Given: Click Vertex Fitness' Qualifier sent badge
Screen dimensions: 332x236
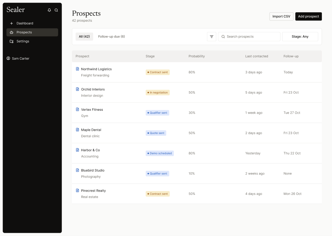Looking at the screenshot, I should [x=157, y=113].
